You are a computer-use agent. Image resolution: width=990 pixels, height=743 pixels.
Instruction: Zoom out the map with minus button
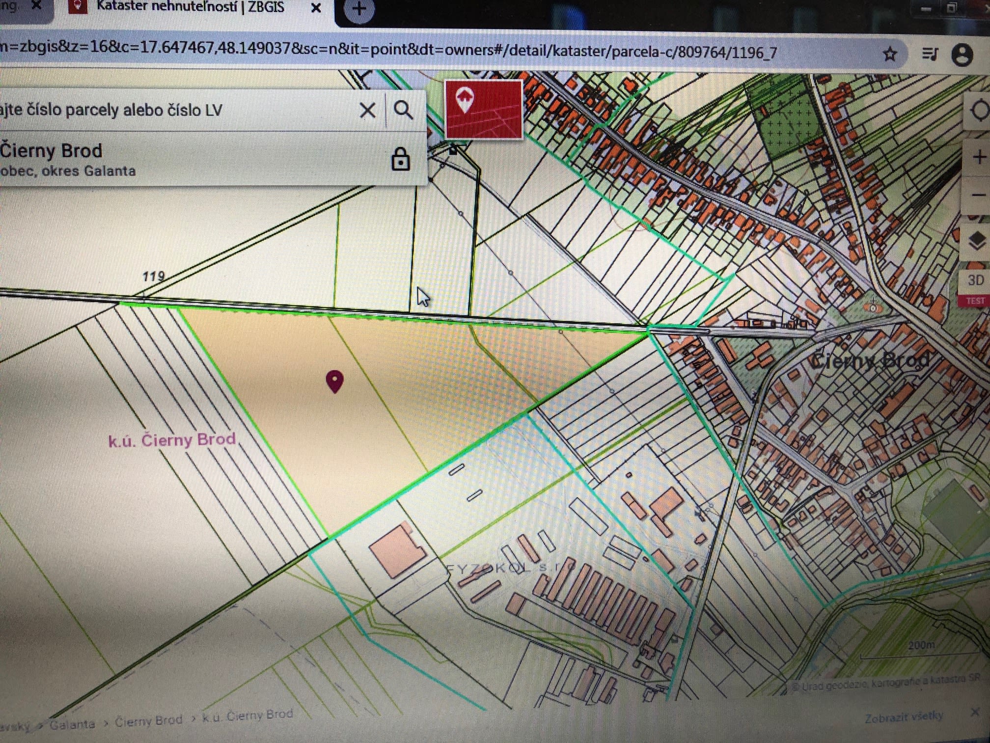click(979, 196)
